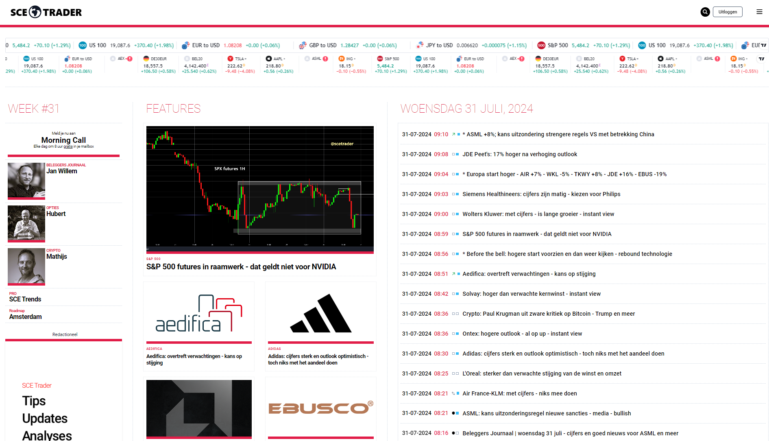Open Jan Willem's Beleggers Journaal portrait
The image size is (769, 441).
coord(26,180)
